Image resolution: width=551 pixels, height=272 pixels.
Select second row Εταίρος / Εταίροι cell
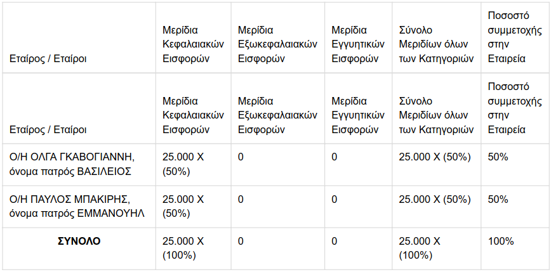pos(79,108)
